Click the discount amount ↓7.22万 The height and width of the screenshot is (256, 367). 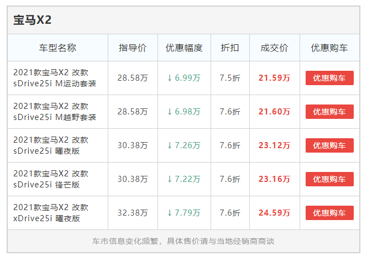click(x=184, y=179)
